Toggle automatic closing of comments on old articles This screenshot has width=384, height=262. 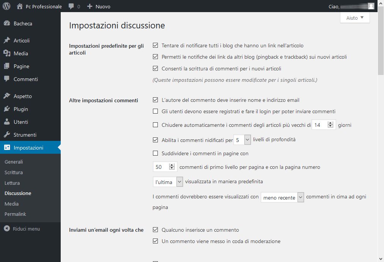point(155,125)
